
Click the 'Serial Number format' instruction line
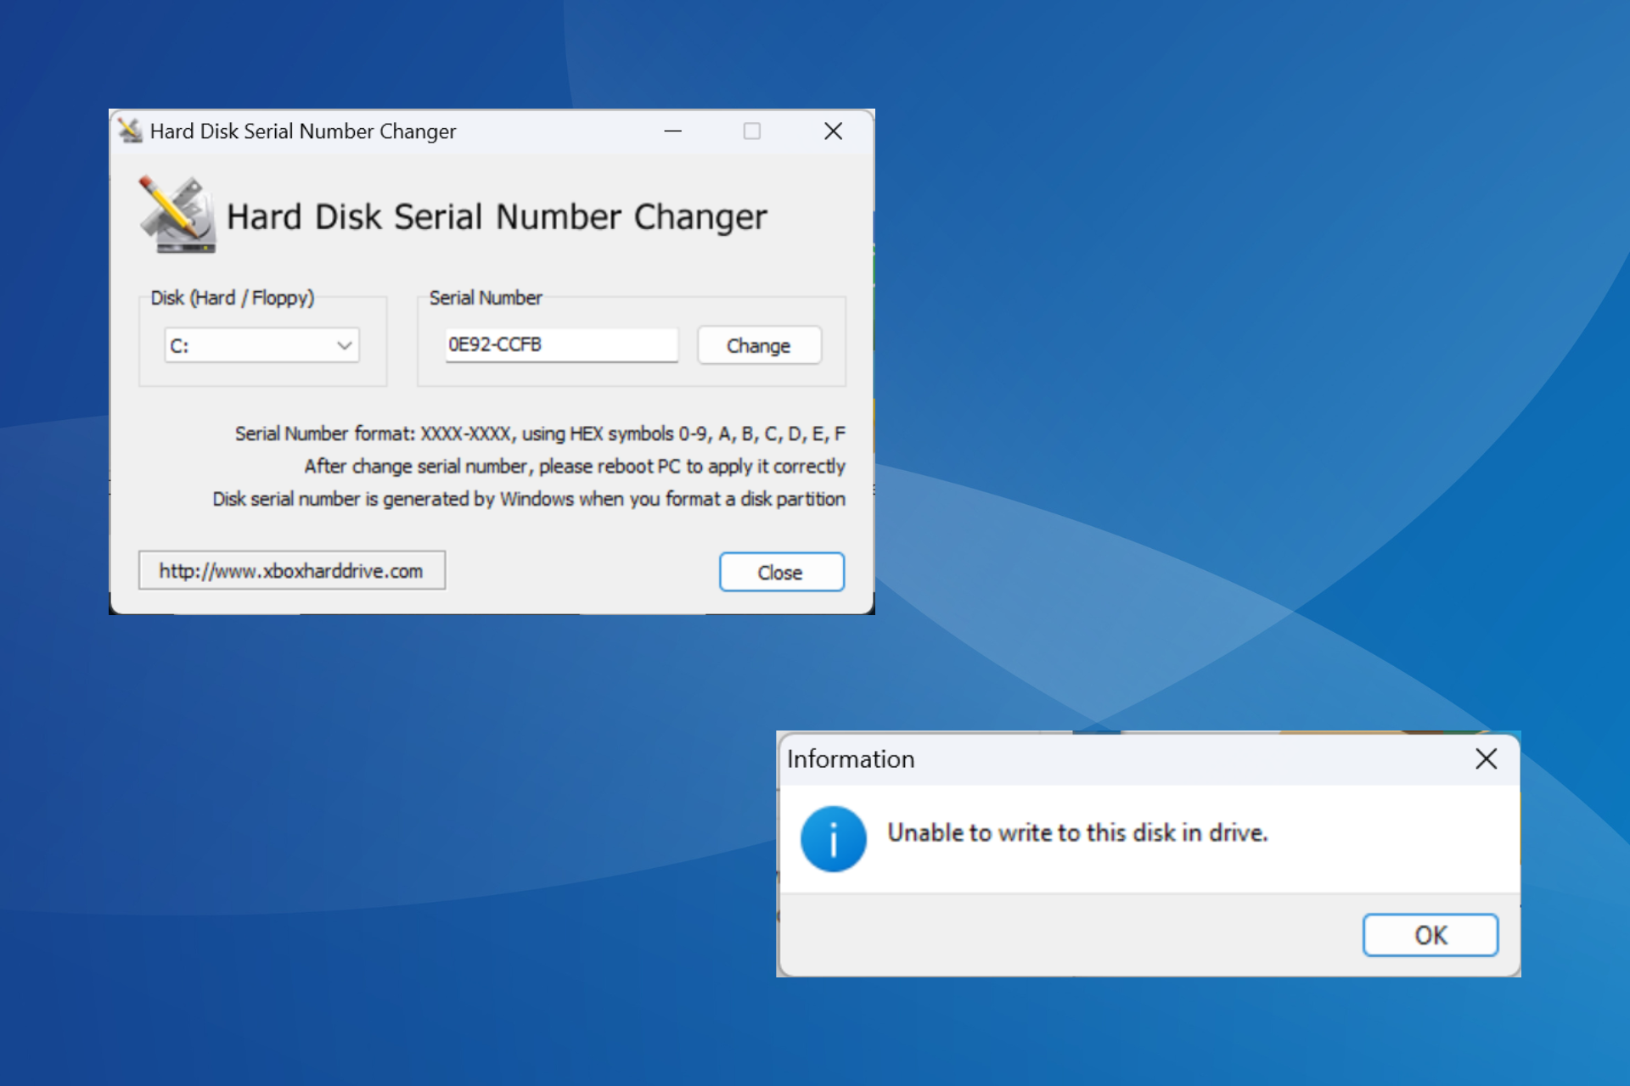(540, 434)
